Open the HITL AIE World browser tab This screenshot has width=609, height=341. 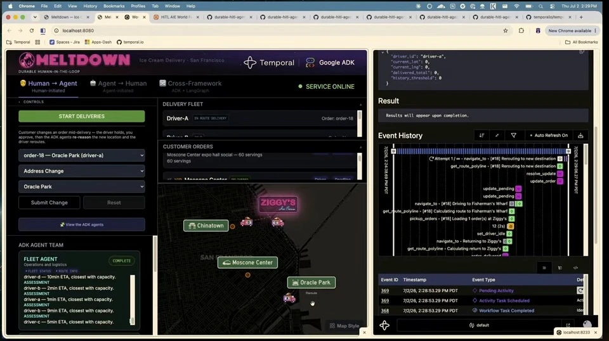pos(176,17)
